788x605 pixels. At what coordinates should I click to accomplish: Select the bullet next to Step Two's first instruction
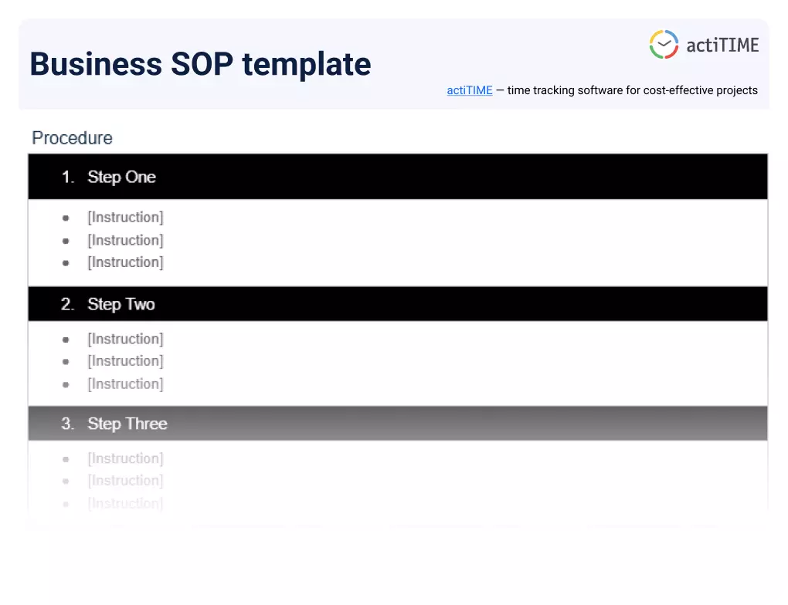point(66,340)
